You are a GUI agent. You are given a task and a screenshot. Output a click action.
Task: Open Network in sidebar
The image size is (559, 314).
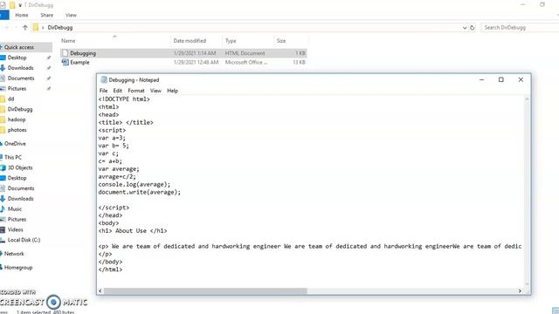pos(14,254)
